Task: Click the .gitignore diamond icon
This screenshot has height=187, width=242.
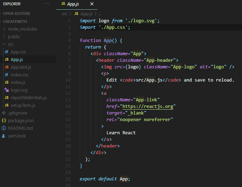Action: (4, 113)
